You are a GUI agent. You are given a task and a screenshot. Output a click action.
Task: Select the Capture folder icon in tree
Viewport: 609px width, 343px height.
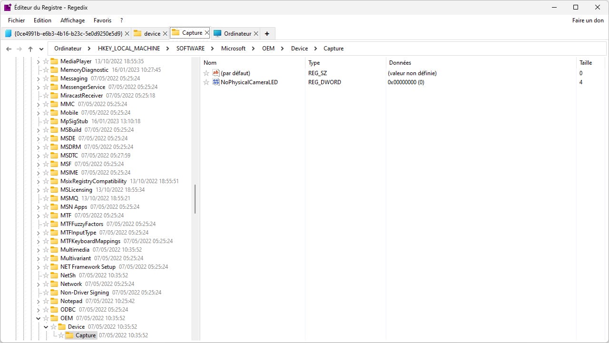click(x=69, y=335)
